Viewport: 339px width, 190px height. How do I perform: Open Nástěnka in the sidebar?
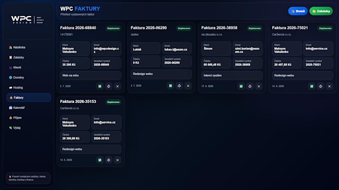[x=29, y=47]
